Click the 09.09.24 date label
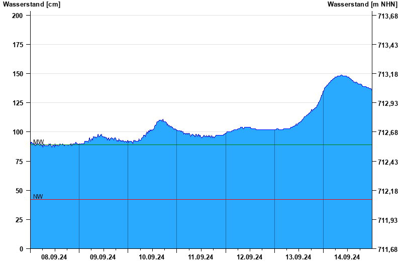Viewport: 402px width, 276px height. 103,257
